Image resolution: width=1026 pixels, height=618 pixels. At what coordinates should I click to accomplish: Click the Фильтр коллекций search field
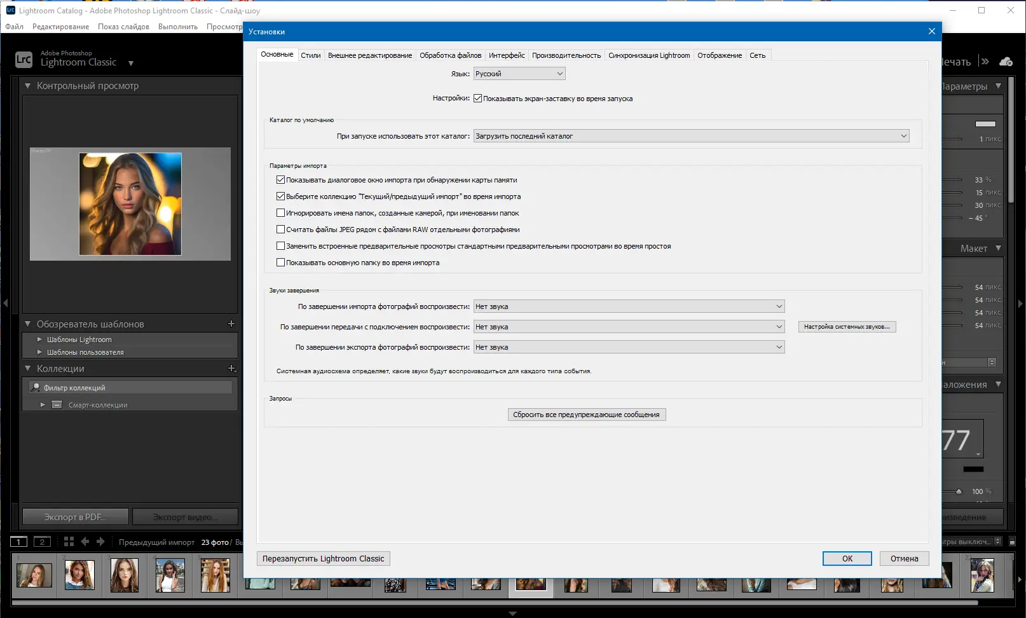tap(131, 387)
